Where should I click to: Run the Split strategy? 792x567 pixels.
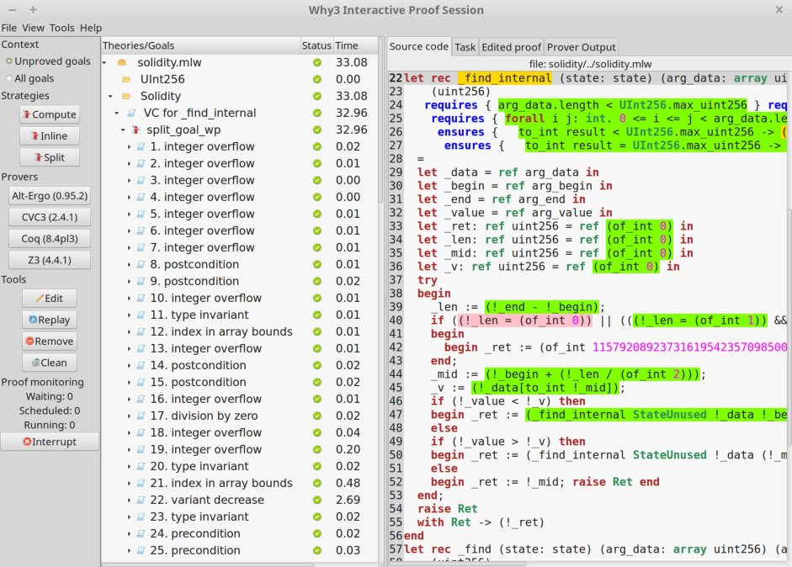pyautogui.click(x=50, y=157)
